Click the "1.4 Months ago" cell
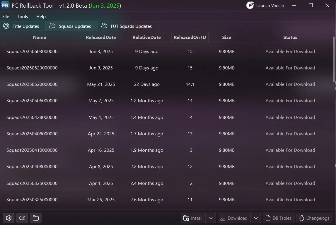The width and height of the screenshot is (336, 225). (x=147, y=117)
